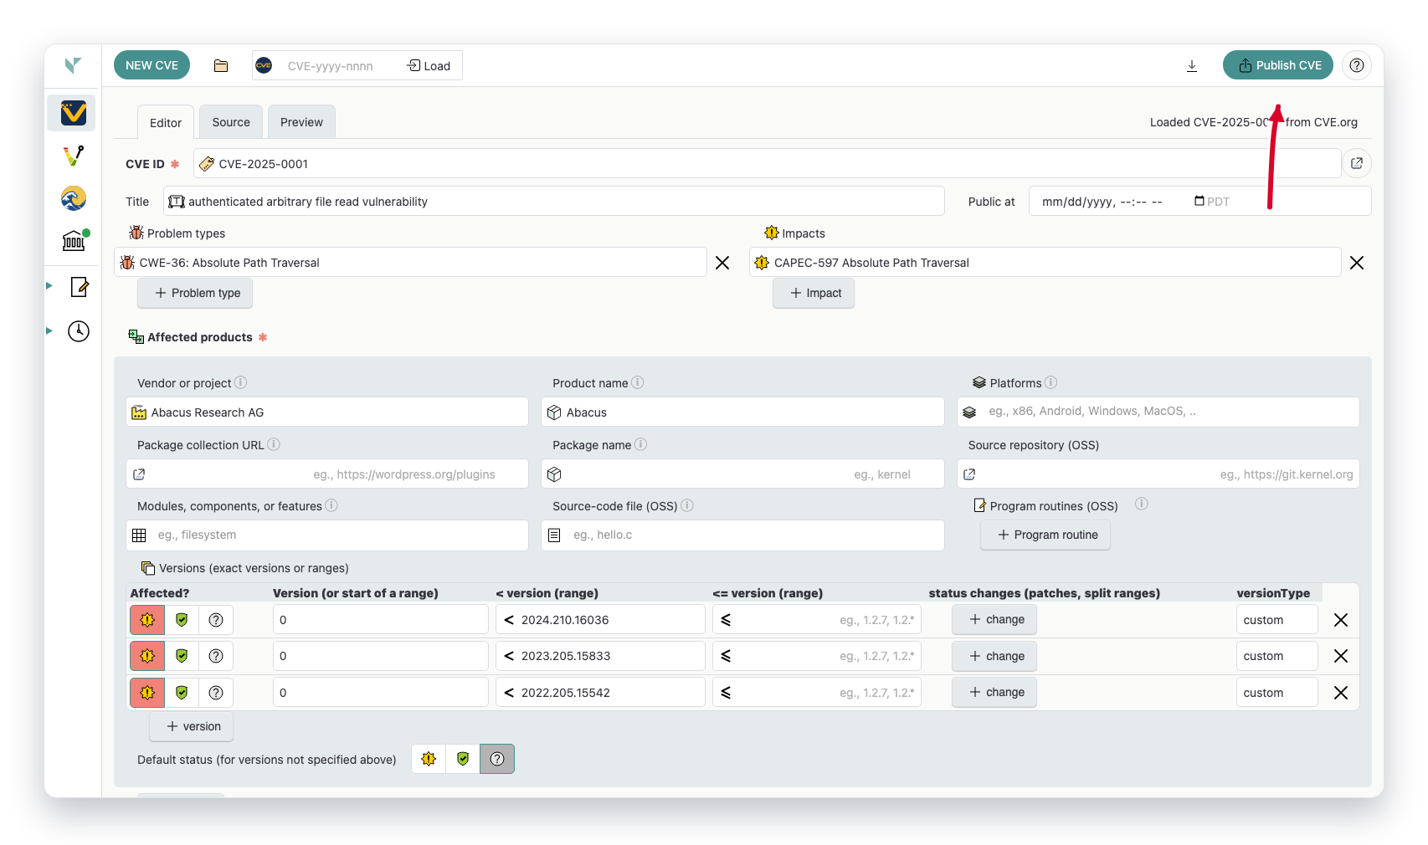This screenshot has height=845, width=1428.
Task: Expand the triangle beside the notes icon
Action: coord(48,287)
